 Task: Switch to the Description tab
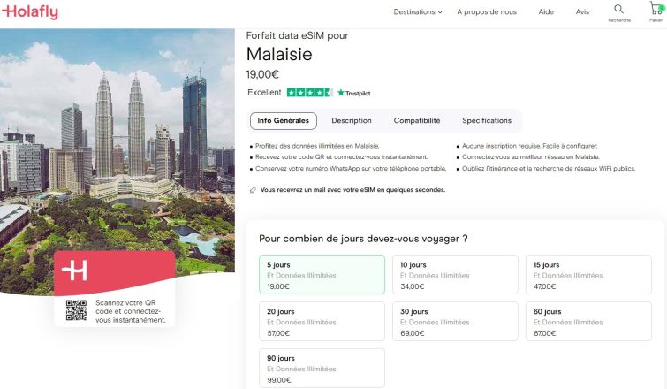[352, 121]
